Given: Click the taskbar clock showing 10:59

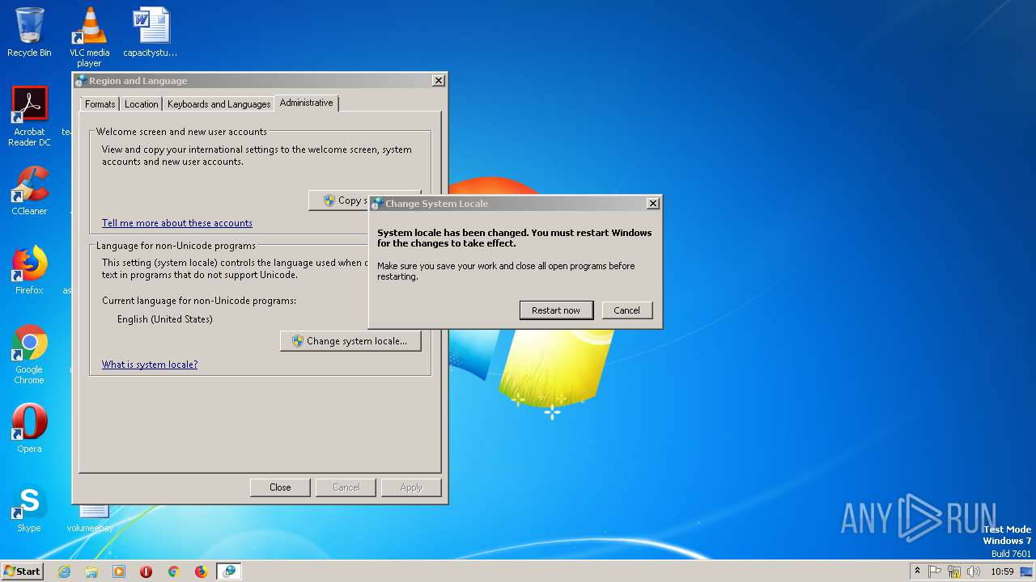Looking at the screenshot, I should [1002, 571].
